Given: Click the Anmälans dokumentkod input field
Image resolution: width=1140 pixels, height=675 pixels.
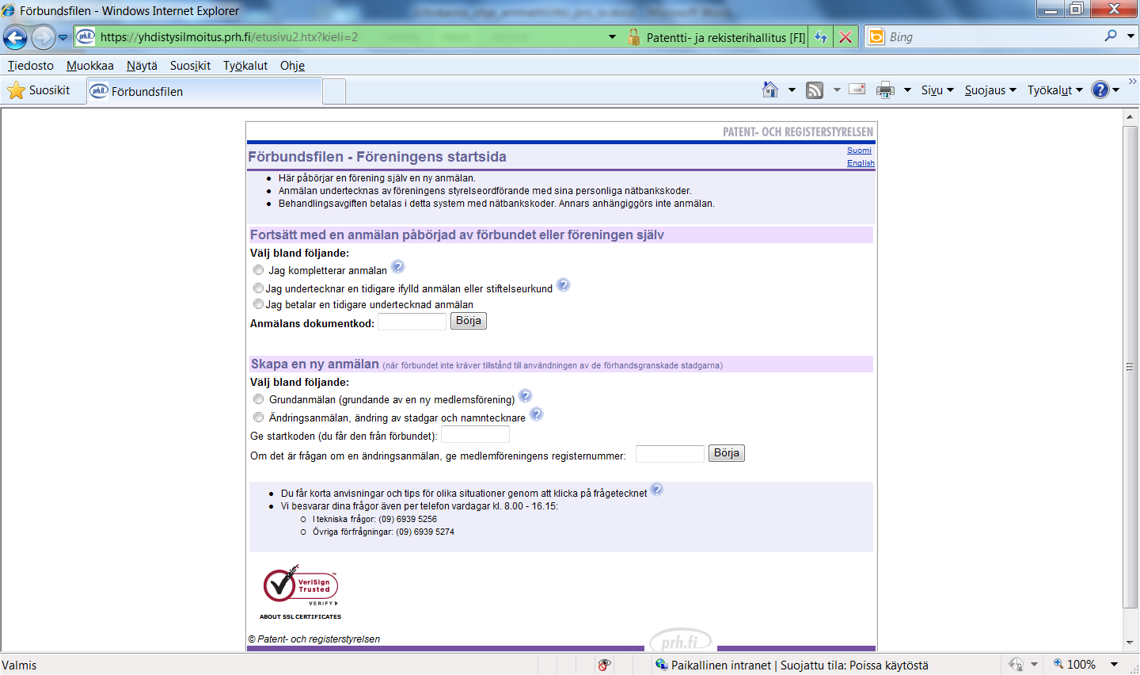Looking at the screenshot, I should 412,322.
